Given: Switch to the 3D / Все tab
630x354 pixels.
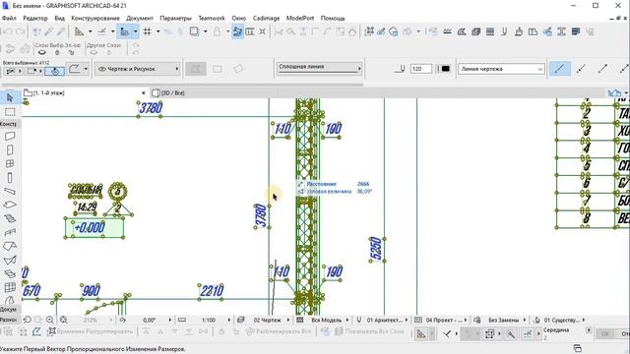Looking at the screenshot, I should pyautogui.click(x=168, y=92).
